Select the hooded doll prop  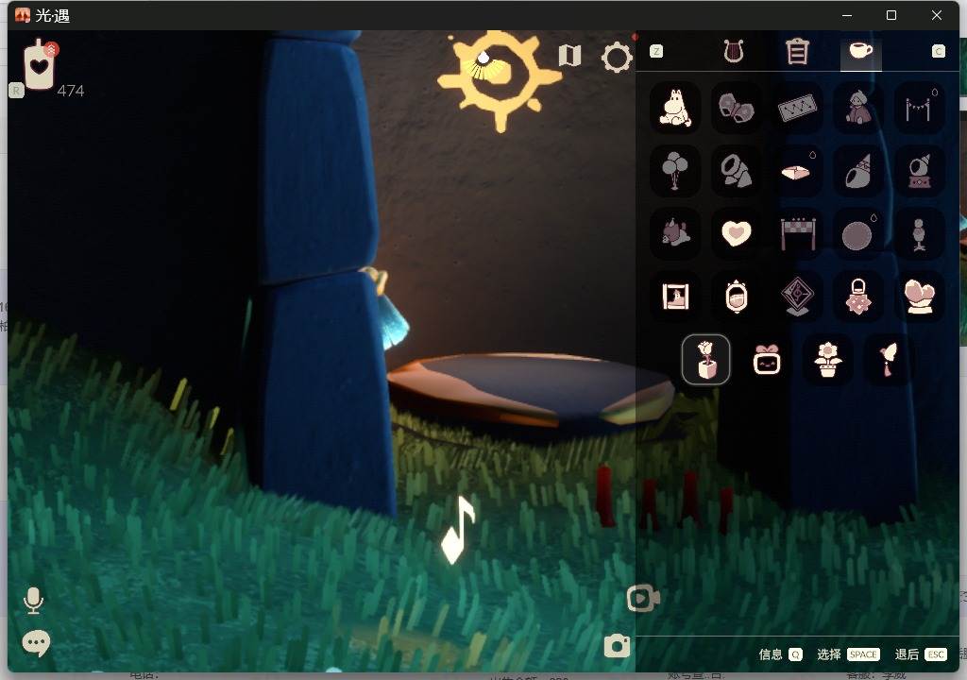tap(858, 108)
